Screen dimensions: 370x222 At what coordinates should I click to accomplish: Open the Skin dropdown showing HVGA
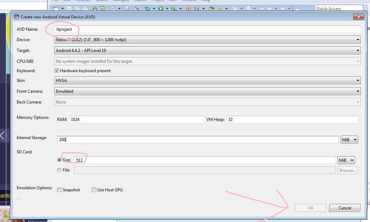[x=207, y=80]
